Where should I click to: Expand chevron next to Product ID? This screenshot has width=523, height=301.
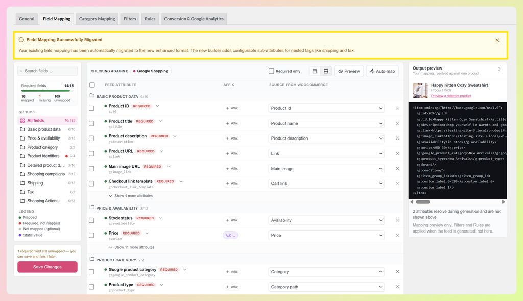point(157,106)
